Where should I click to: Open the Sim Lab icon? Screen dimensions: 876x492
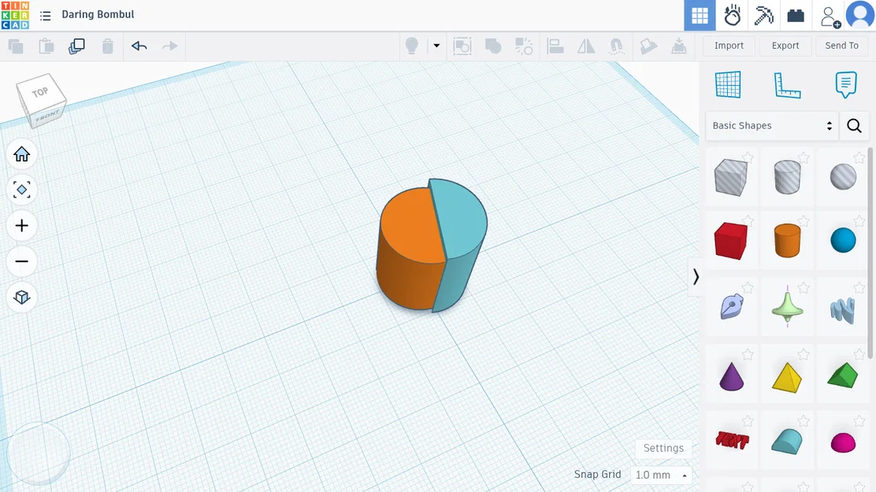click(x=732, y=16)
